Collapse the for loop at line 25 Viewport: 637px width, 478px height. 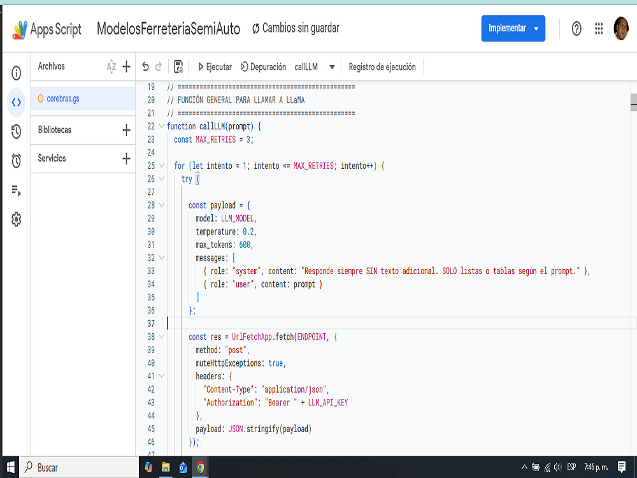pyautogui.click(x=162, y=166)
